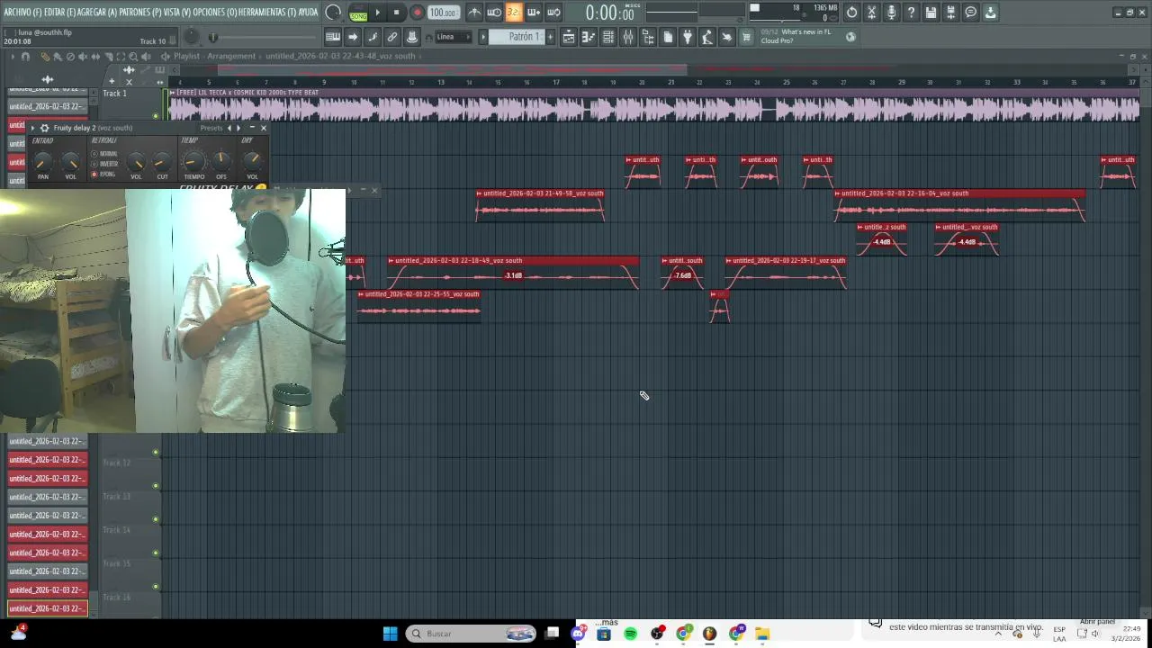Select the playlist magnet snap icon
This screenshot has width=1152, height=648.
click(x=24, y=57)
